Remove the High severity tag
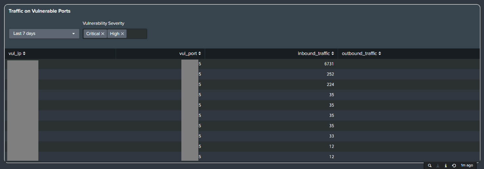This screenshot has width=484, height=169. 123,34
